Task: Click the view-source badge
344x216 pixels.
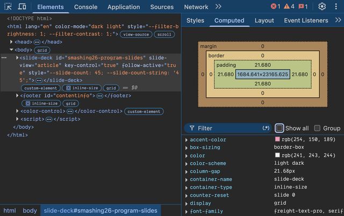Action: pyautogui.click(x=136, y=34)
